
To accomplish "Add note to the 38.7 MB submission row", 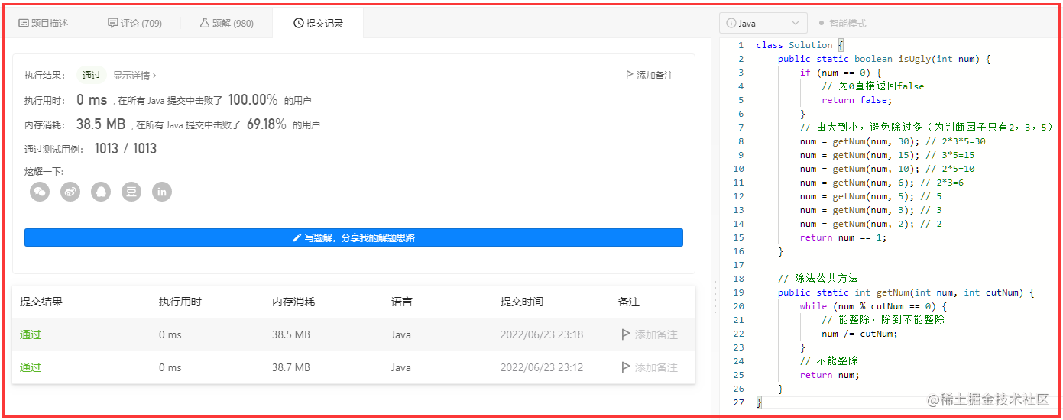I will [650, 367].
